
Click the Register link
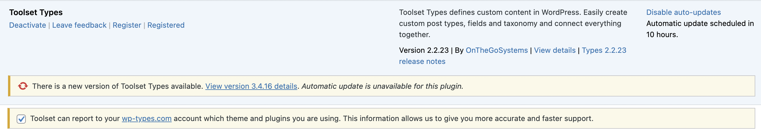pos(127,25)
